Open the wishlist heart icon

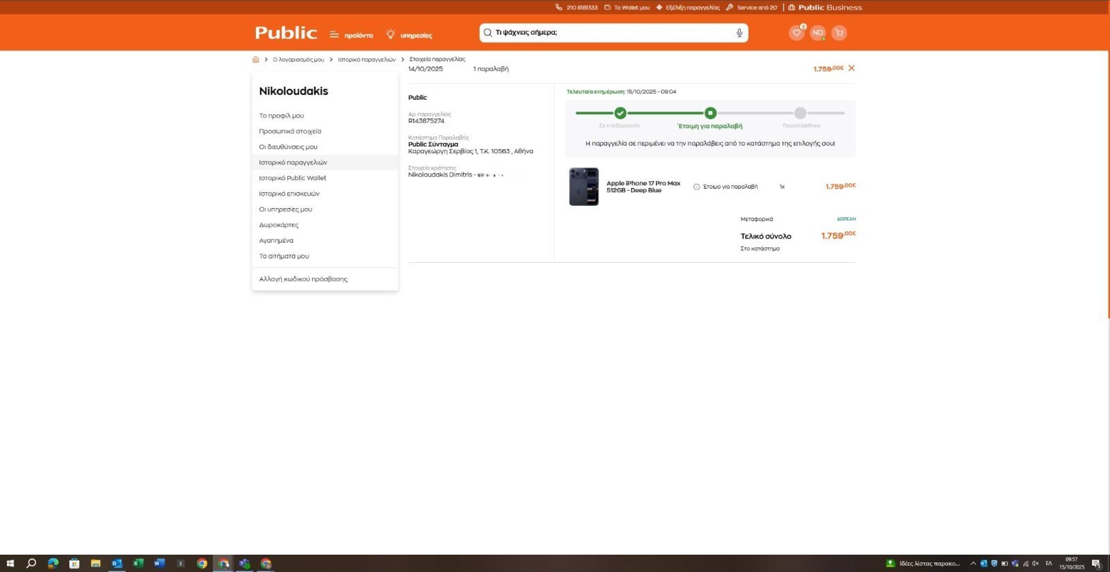[796, 33]
